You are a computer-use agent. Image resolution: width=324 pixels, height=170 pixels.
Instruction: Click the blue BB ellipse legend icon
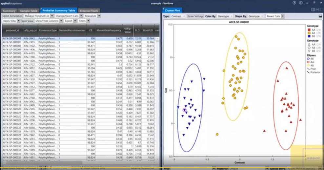click(x=308, y=59)
